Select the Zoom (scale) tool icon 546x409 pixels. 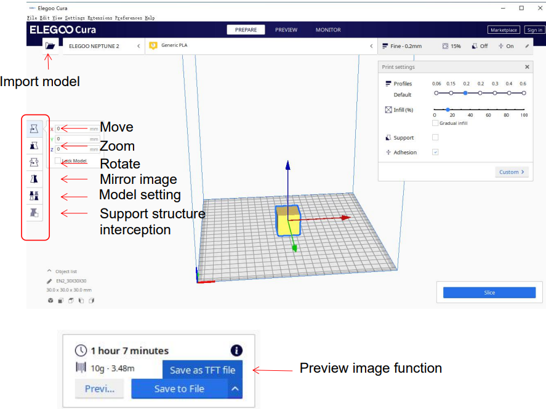click(34, 146)
